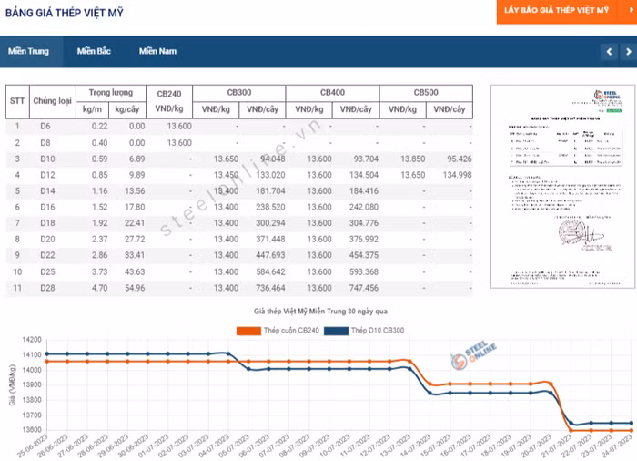Toggle the Thép cuộn CB240 orange legend swatch
Image resolution: width=637 pixels, height=461 pixels.
tap(248, 331)
